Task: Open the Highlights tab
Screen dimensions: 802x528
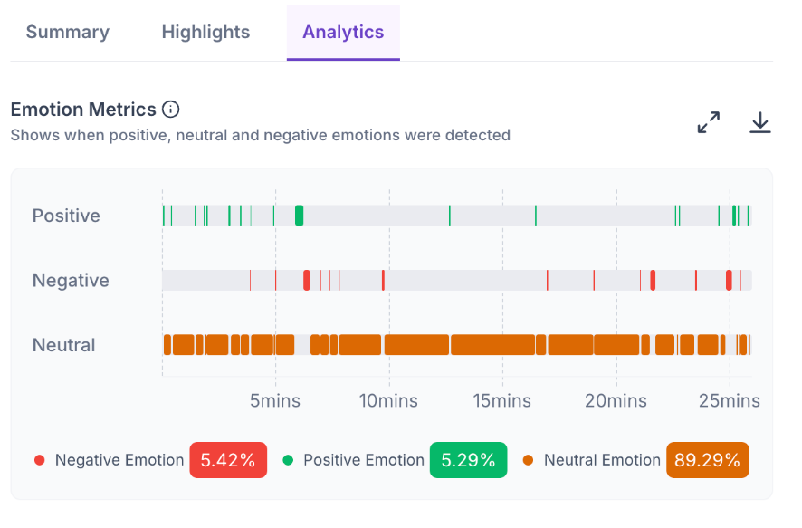Action: pyautogui.click(x=205, y=33)
